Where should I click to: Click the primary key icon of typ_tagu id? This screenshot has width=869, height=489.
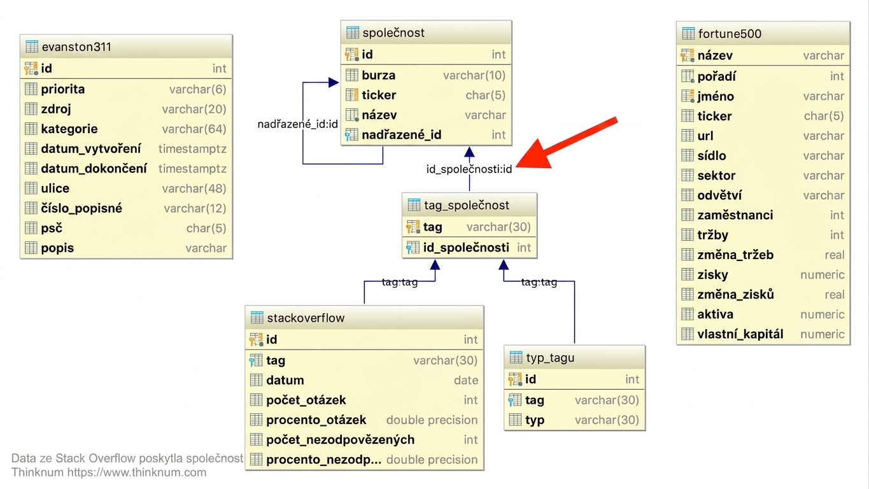tap(516, 379)
